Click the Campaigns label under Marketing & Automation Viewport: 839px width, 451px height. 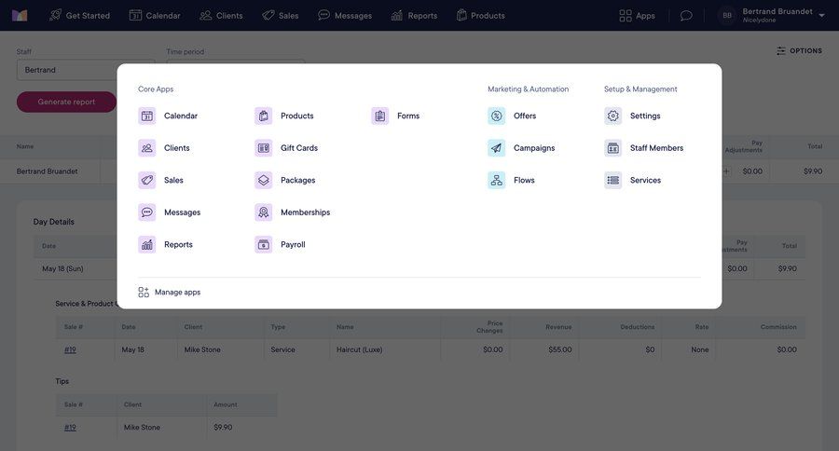click(534, 147)
